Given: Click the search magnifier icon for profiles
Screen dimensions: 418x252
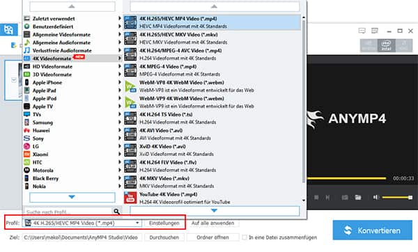Looking at the screenshot, I should (116, 212).
